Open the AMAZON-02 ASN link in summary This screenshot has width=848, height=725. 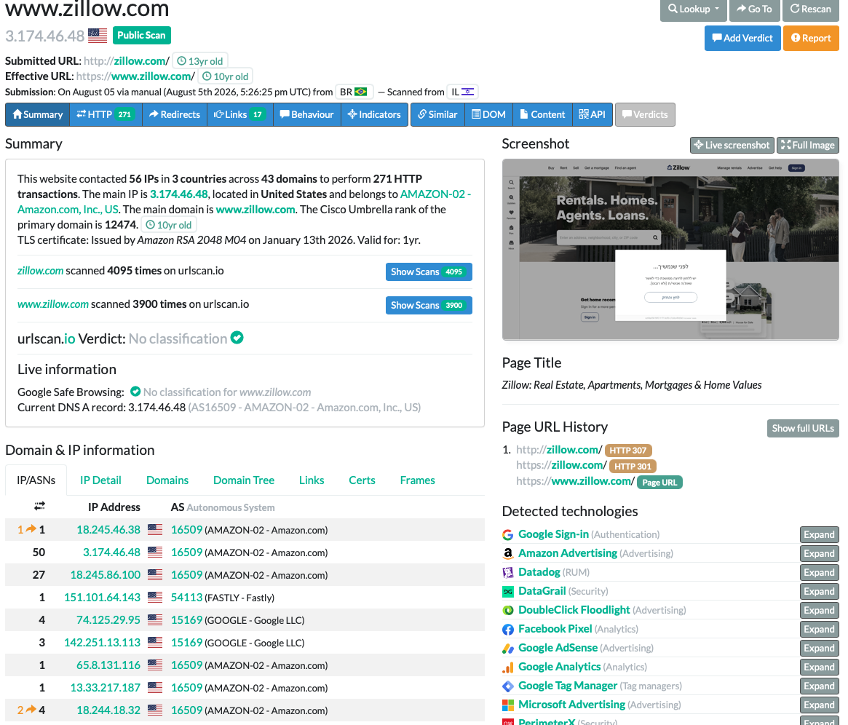244,202
